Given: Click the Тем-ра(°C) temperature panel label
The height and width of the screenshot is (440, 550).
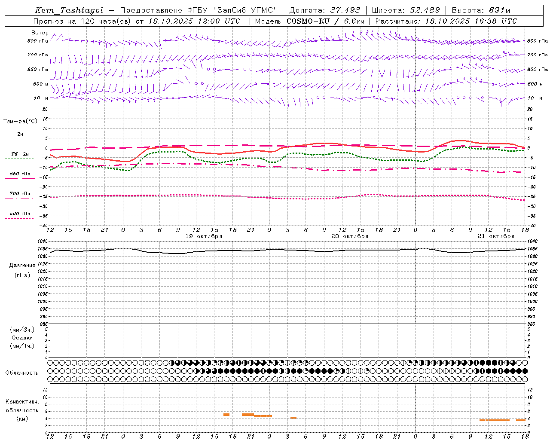Looking at the screenshot, I should pyautogui.click(x=20, y=122).
